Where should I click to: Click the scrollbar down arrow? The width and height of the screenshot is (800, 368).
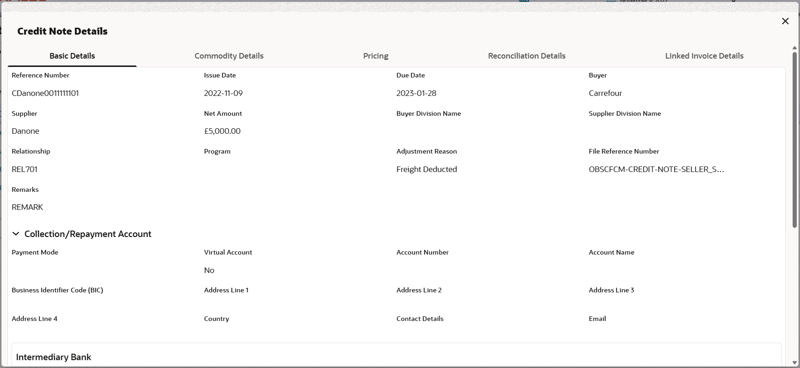[794, 363]
